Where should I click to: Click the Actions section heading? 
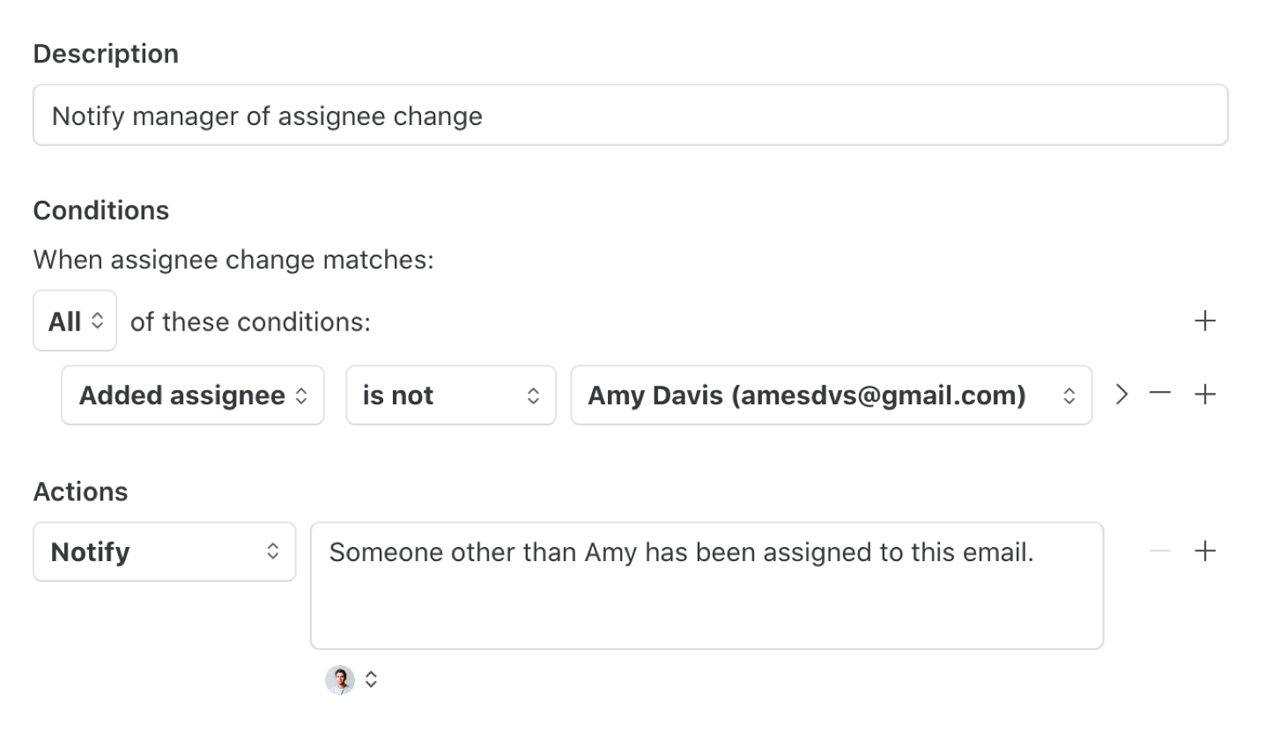(x=80, y=491)
